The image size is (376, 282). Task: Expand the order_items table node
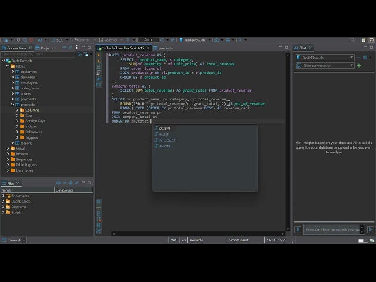(x=12, y=88)
